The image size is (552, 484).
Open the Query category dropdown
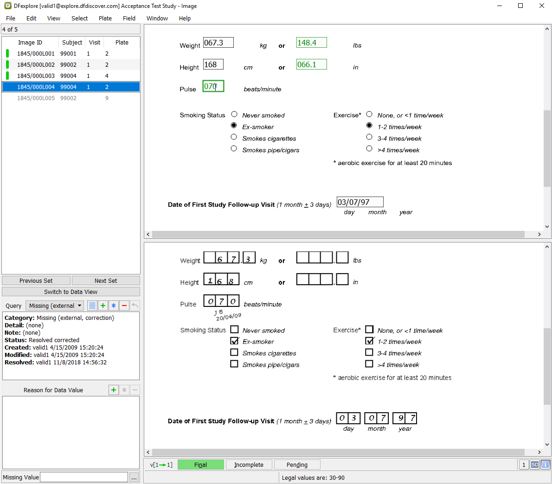[x=55, y=306]
